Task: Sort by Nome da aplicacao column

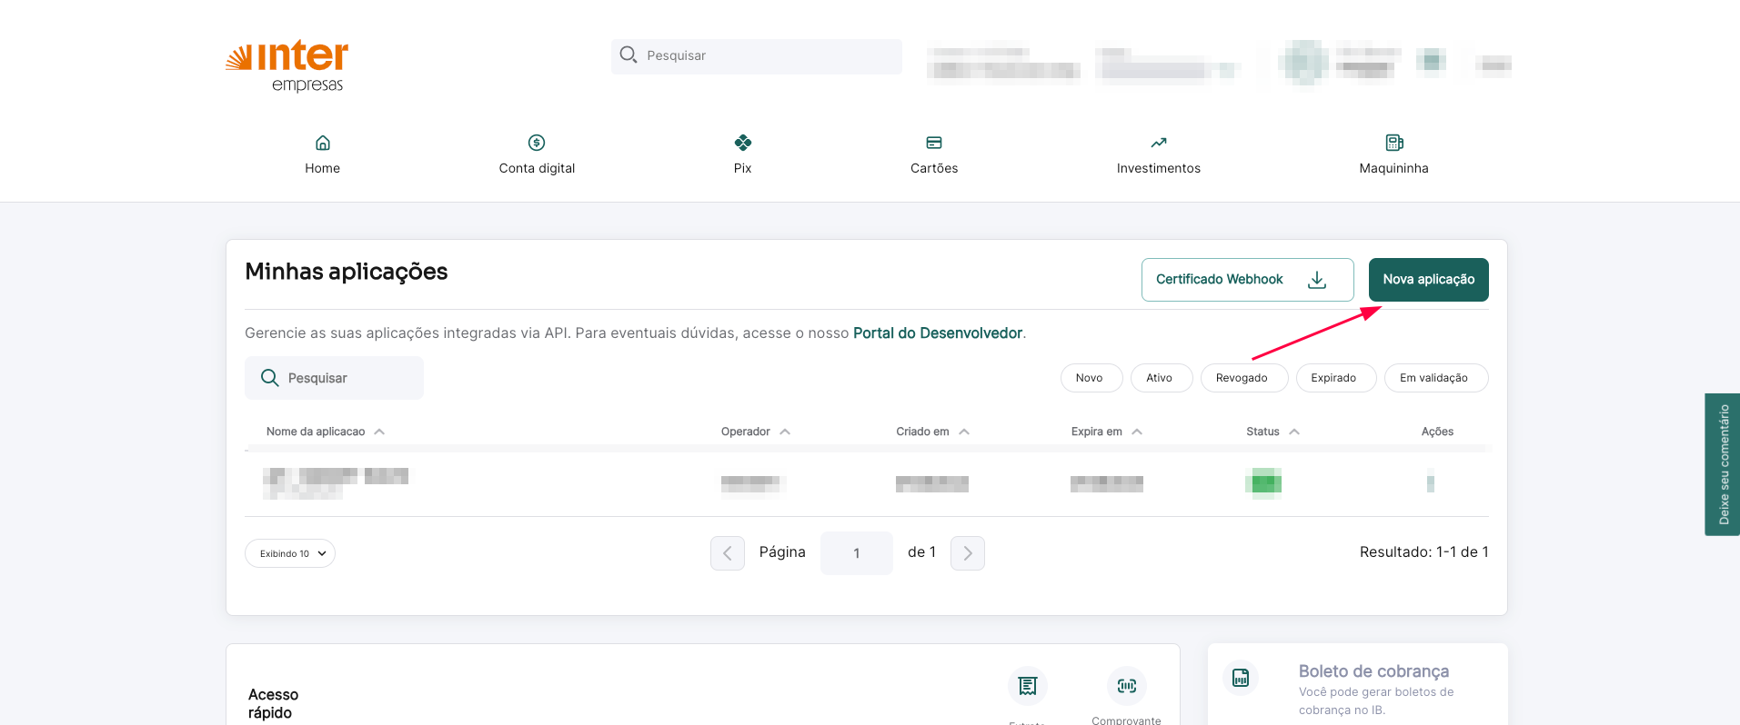Action: point(326,432)
